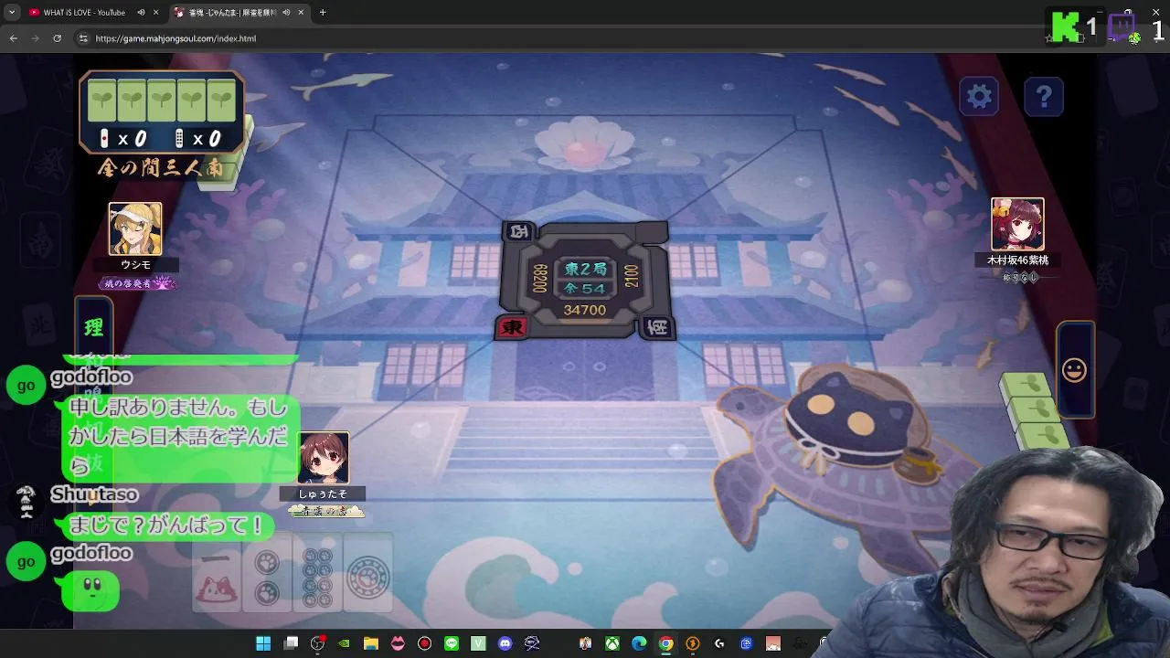Screen dimensions: 1170x658
Task: Open OBS Studio from taskbar
Action: point(317,643)
